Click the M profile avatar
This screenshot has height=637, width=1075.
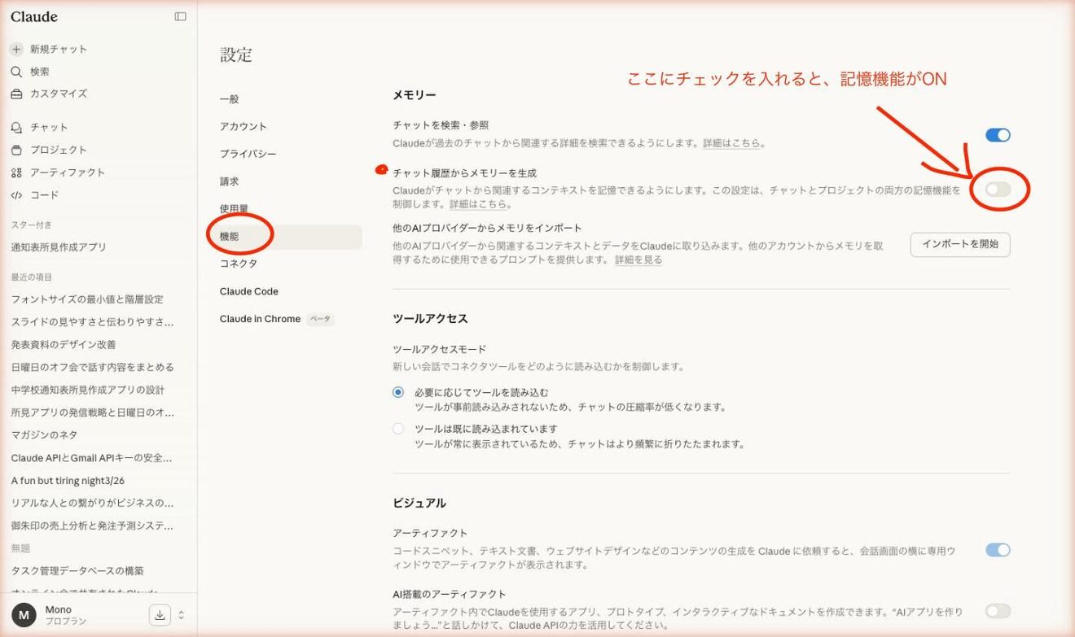tap(23, 615)
